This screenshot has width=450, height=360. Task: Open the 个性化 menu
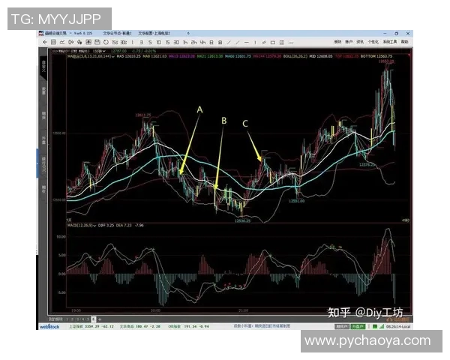[x=373, y=42]
